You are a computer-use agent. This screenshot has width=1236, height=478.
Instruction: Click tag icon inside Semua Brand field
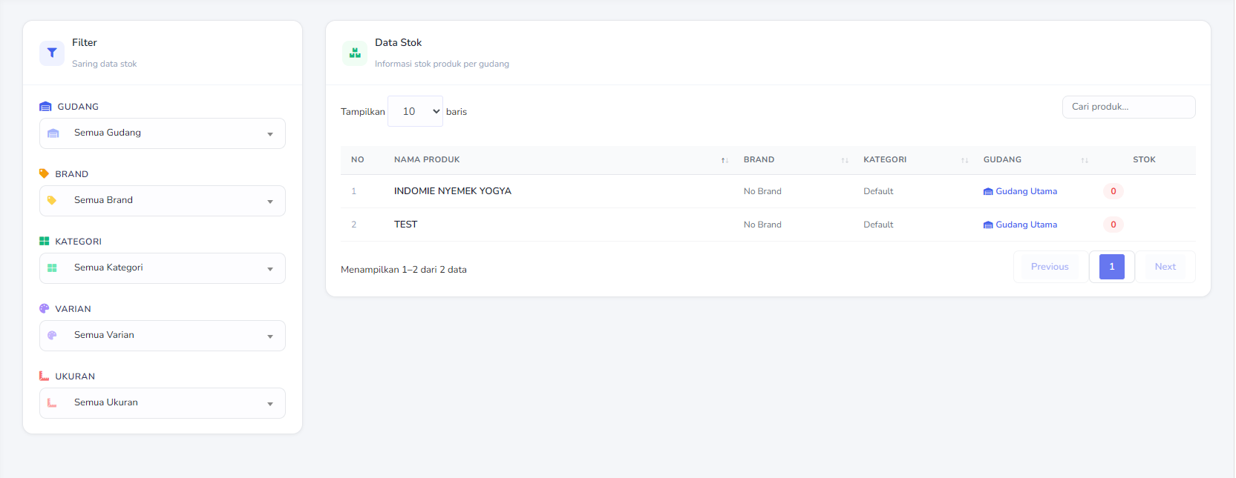pyautogui.click(x=52, y=200)
